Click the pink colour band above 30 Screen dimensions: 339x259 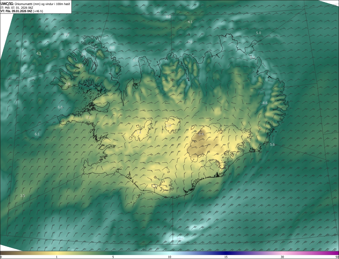coord(282,253)
